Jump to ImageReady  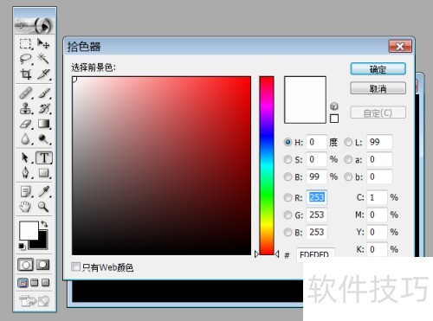click(35, 301)
